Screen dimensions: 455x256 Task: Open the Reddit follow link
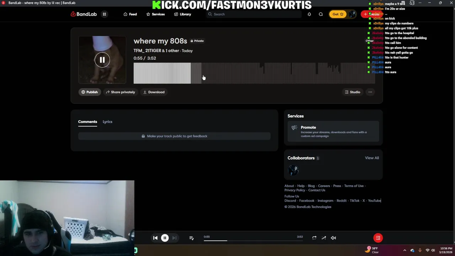click(x=342, y=201)
